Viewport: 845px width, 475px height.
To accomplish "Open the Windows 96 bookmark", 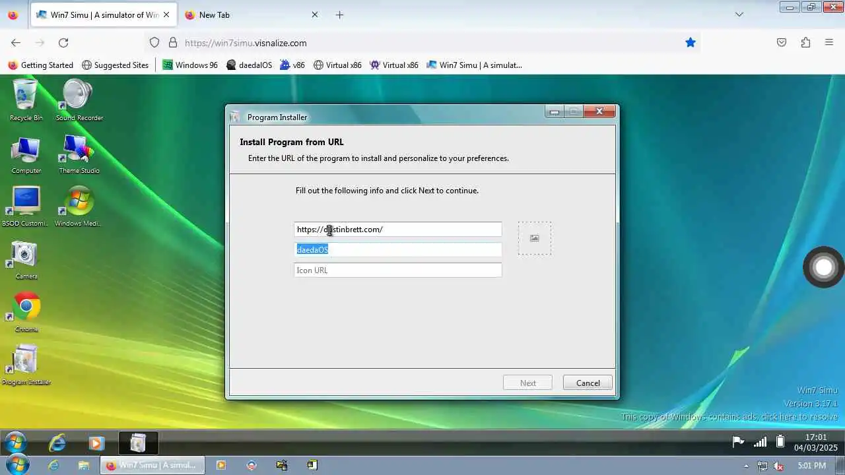I will [x=190, y=65].
